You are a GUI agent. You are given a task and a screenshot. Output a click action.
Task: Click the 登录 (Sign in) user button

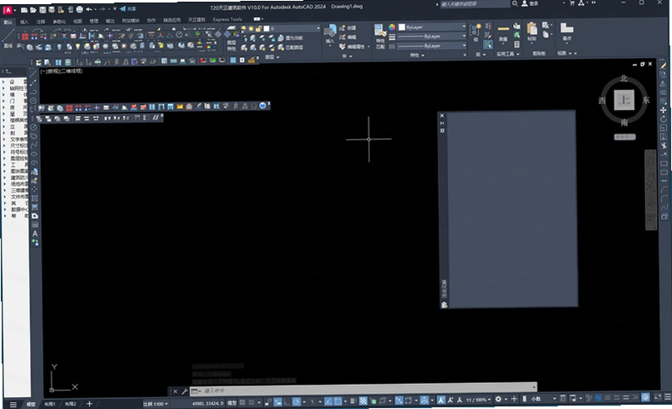(x=530, y=3)
